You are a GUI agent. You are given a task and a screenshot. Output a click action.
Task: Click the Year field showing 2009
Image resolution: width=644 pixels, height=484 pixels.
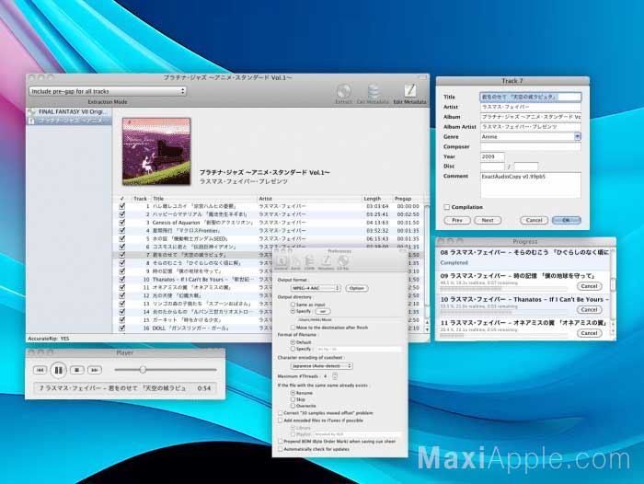492,156
